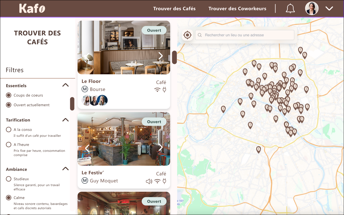This screenshot has width=344, height=215.
Task: Click the Bourse metro station label
Action: click(x=97, y=89)
